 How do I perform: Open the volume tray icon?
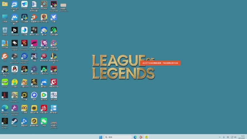coord(235,137)
